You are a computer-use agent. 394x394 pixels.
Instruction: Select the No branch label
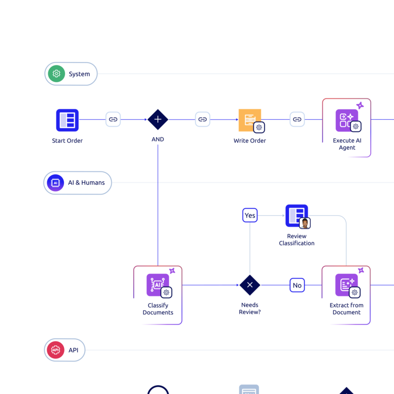point(297,285)
